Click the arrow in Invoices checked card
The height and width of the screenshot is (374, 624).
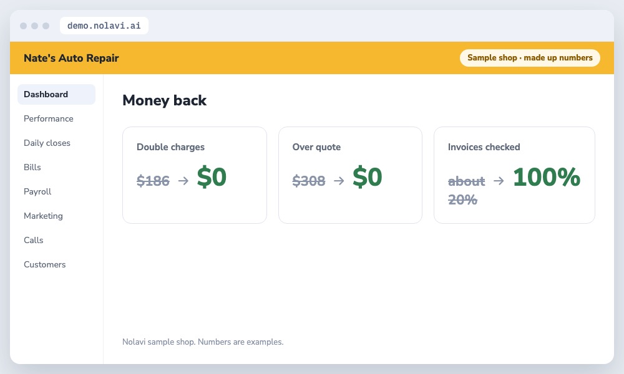tap(499, 181)
